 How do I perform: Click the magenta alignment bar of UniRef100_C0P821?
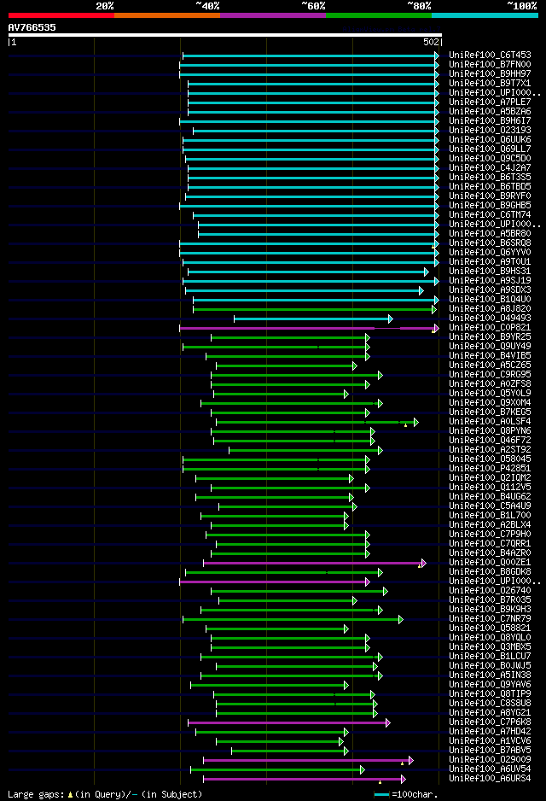coord(308,329)
